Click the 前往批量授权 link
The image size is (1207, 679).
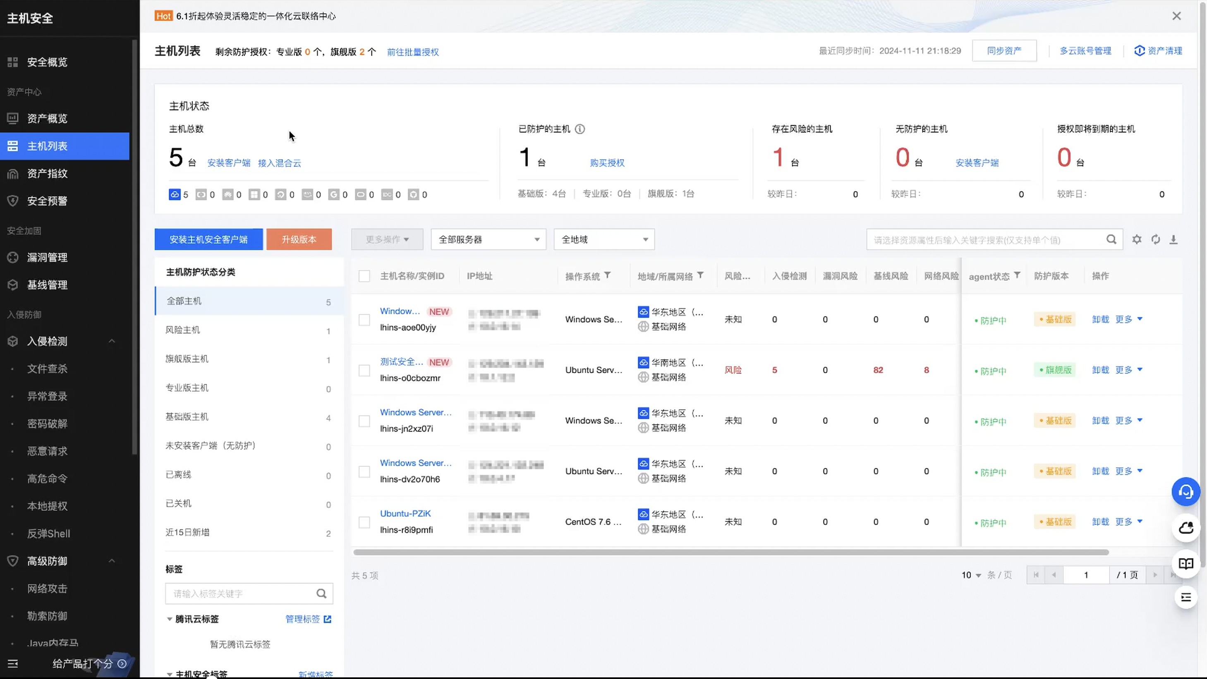412,52
